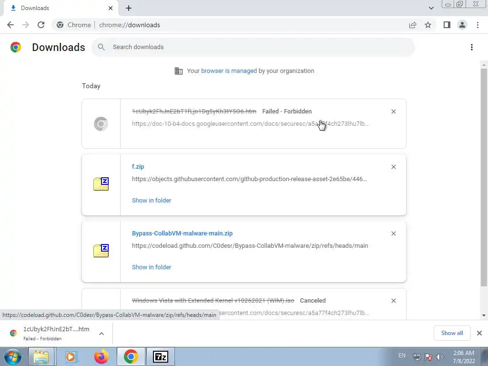Open the f.zip file link
Viewport: 488px width, 366px height.
(x=138, y=166)
